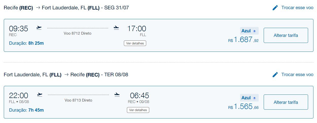Viewport: 317px width, 123px height.
Task: Click the departure plane icon beside 22:00
Action: [40, 95]
